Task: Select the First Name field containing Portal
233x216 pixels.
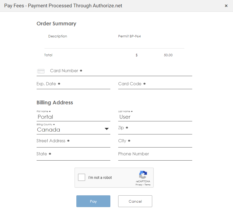Action: tap(73, 117)
